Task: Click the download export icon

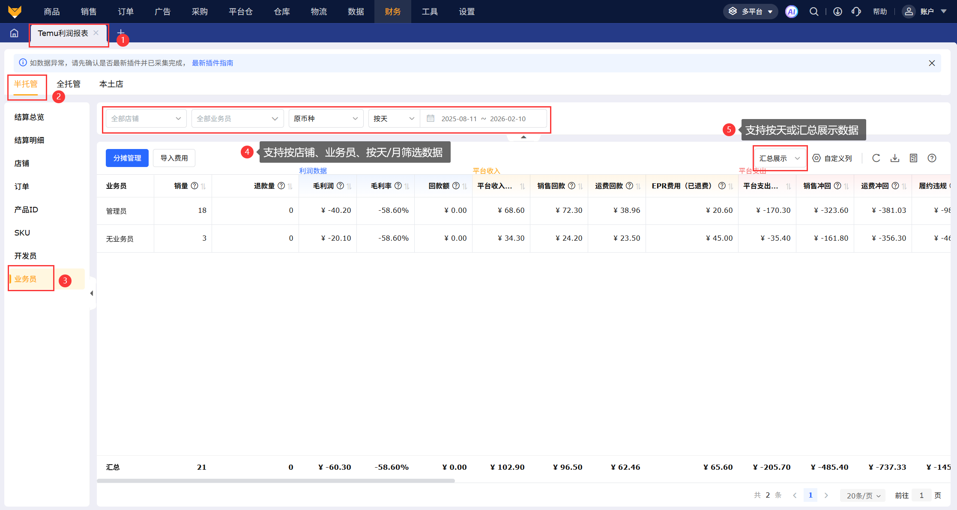Action: (895, 158)
